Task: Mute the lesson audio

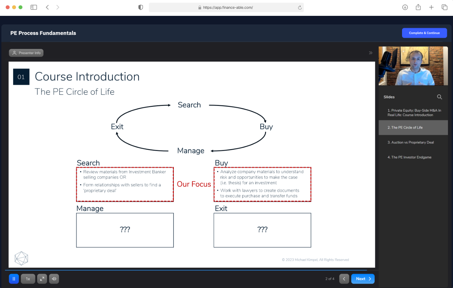Action: coord(54,279)
